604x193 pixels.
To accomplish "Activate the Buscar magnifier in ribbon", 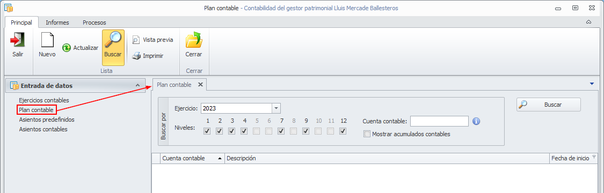I will [x=113, y=40].
